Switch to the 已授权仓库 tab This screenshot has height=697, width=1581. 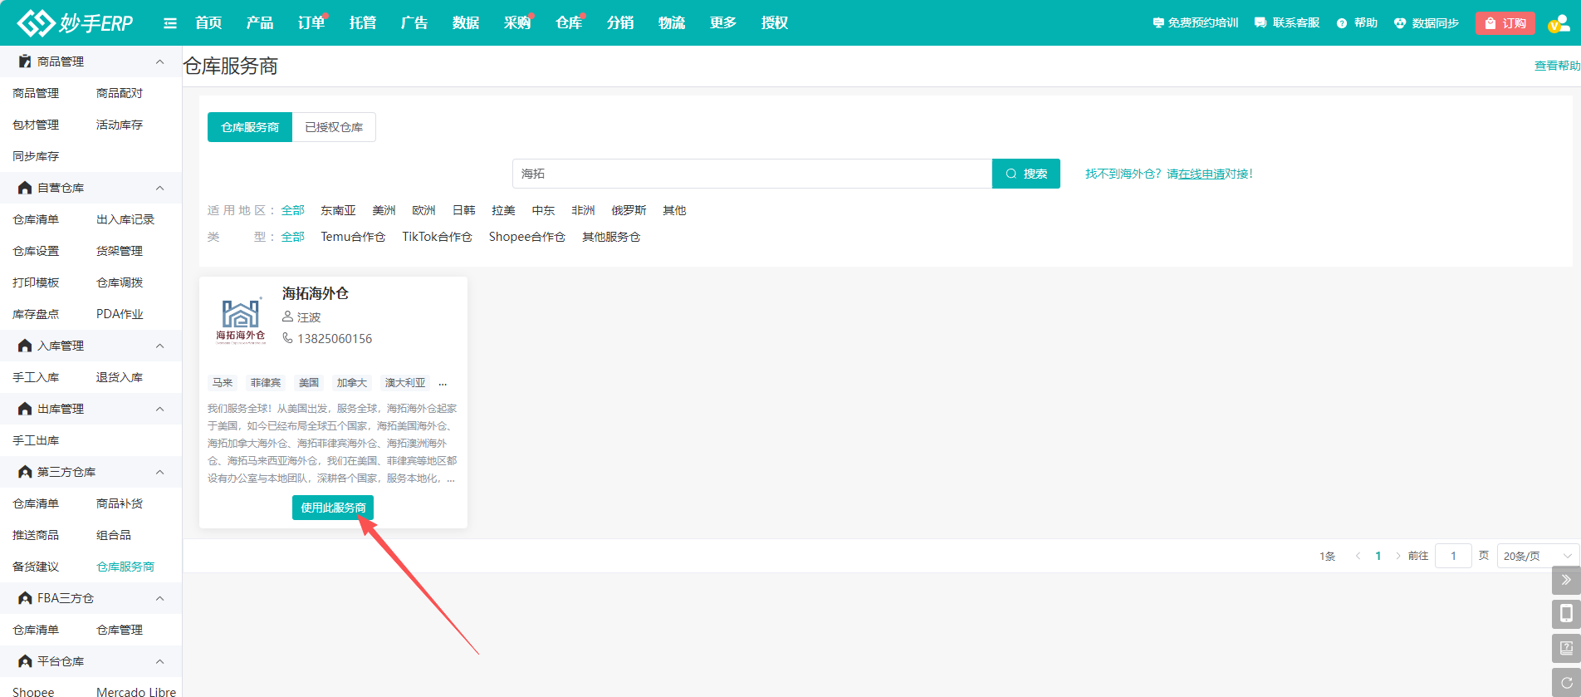pos(334,127)
